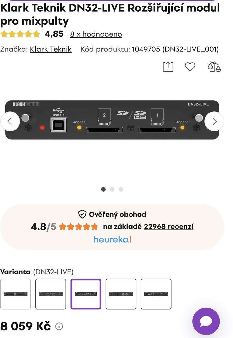This screenshot has height=338, width=233.
Task: Select the second variant thumbnail
Action: (51, 294)
